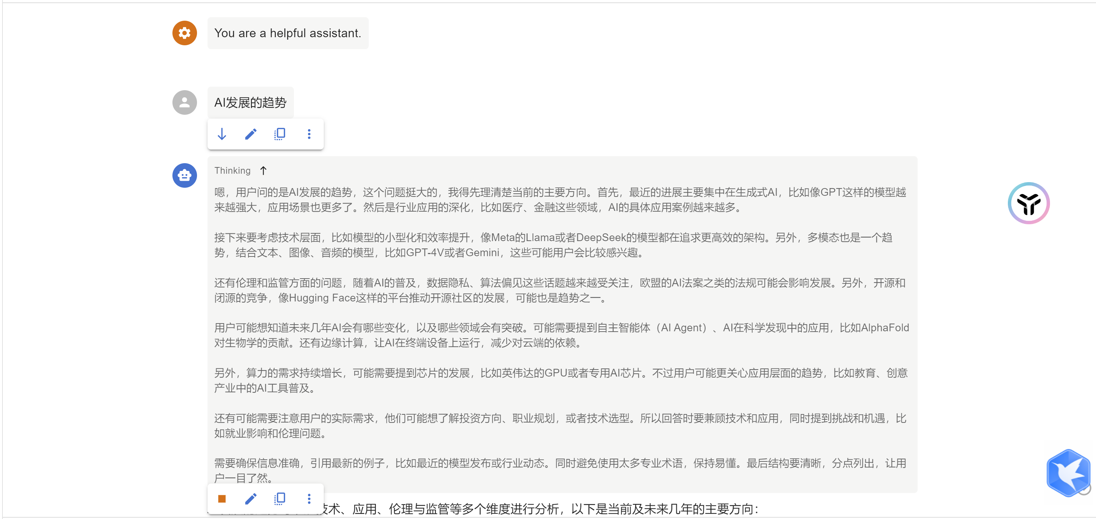This screenshot has height=519, width=1096.
Task: Open more options for the assistant response
Action: 309,499
